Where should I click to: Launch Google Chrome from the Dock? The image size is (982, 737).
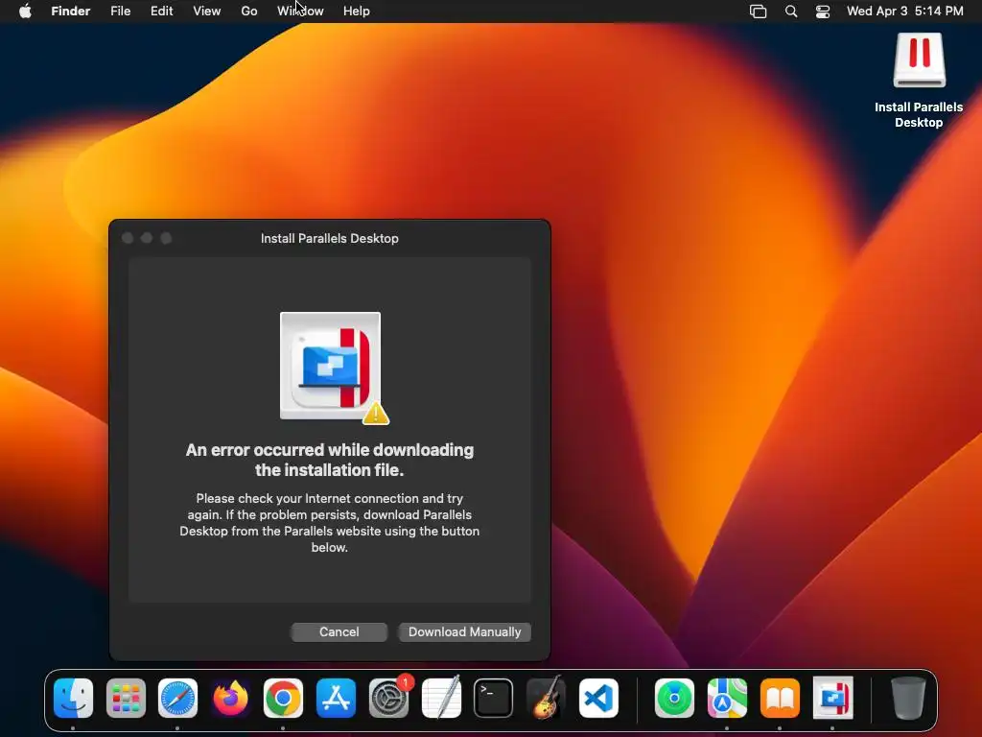[283, 698]
